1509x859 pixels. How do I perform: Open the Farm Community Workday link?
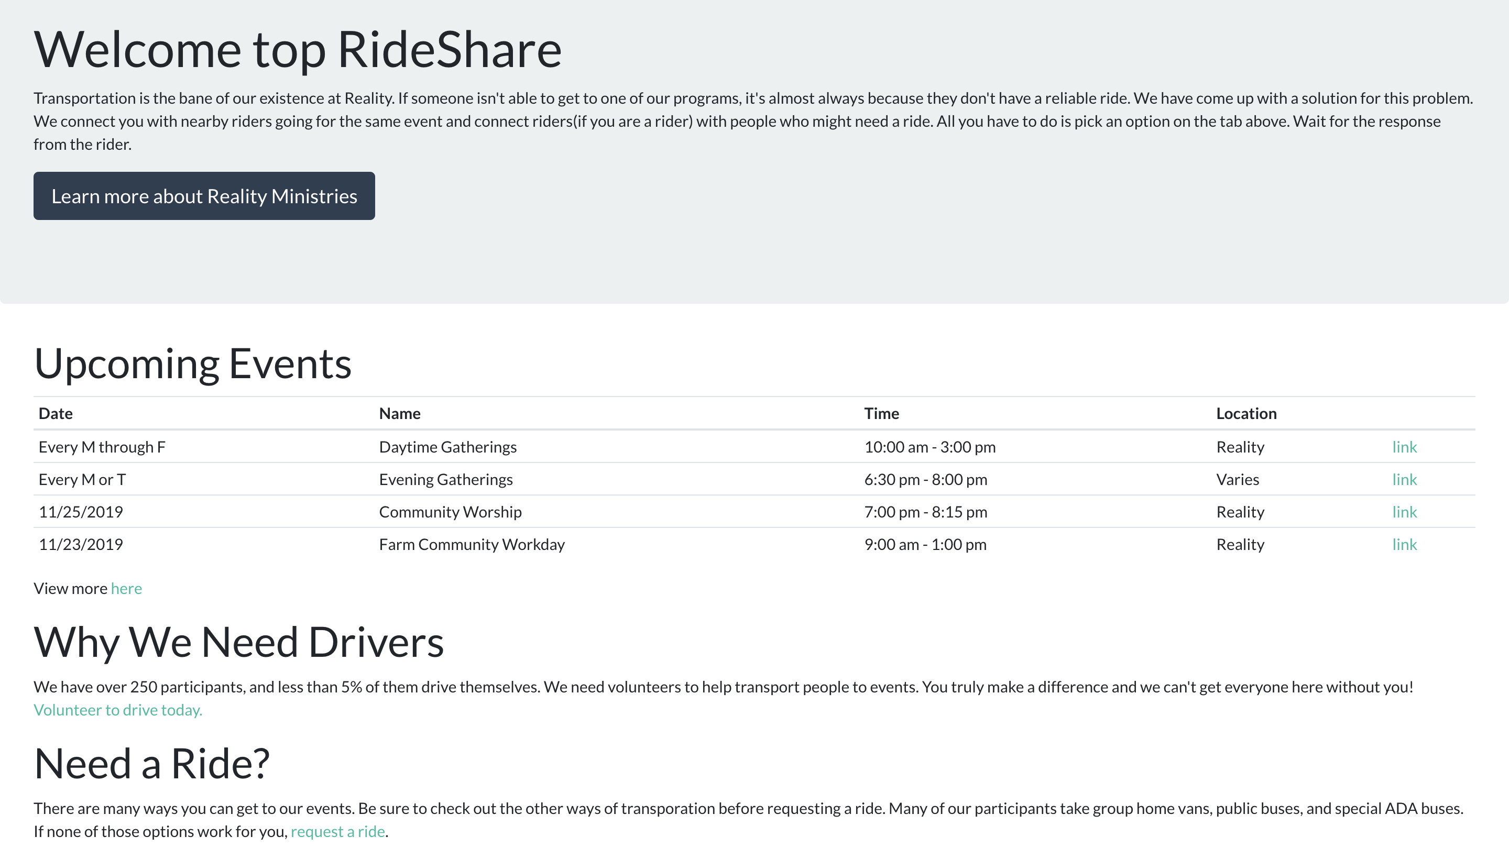(x=1404, y=545)
